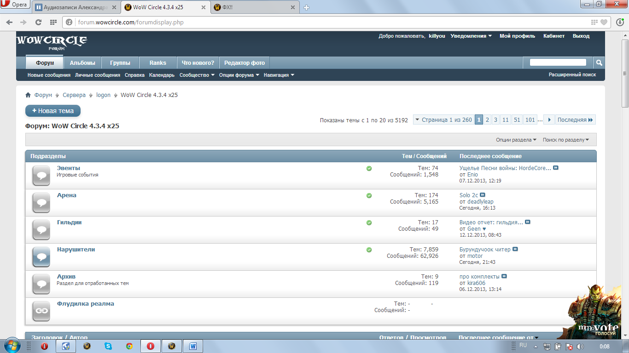Click the Эвенты subforum speech-bubble icon
This screenshot has height=353, width=629.
pyautogui.click(x=41, y=176)
